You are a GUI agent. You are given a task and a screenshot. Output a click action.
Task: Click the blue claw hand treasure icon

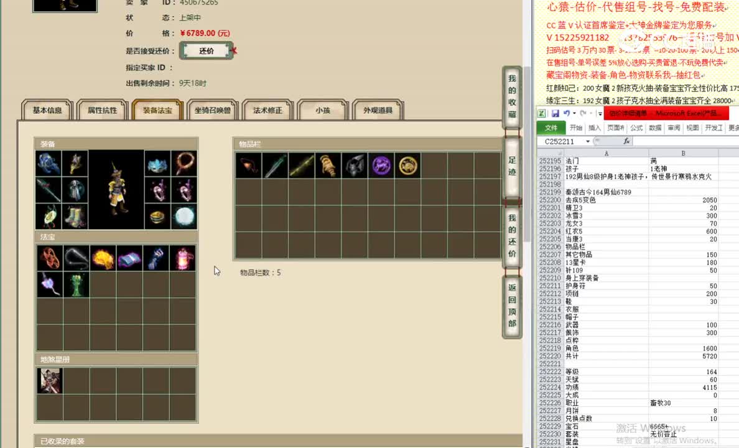click(156, 258)
